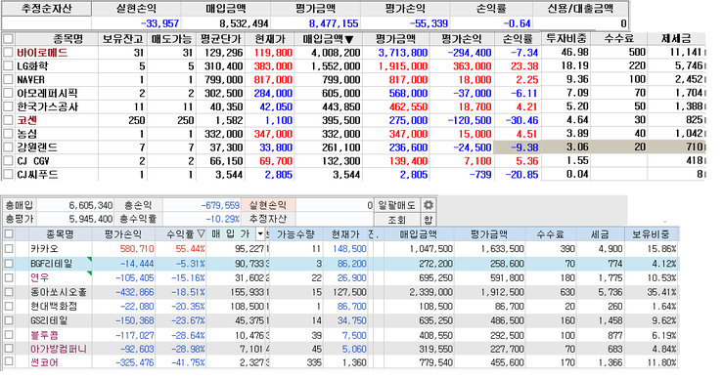Select the 동아쏘시오홀 stock name
The height and width of the screenshot is (378, 724).
pyautogui.click(x=58, y=292)
